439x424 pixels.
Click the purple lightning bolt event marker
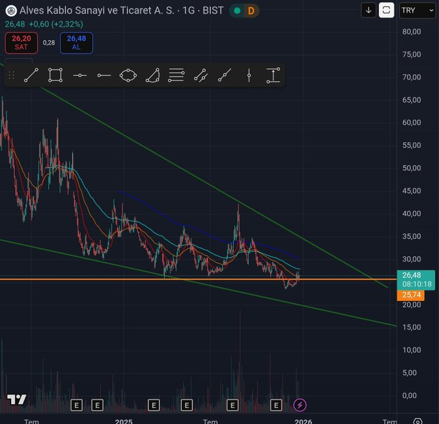pyautogui.click(x=300, y=405)
